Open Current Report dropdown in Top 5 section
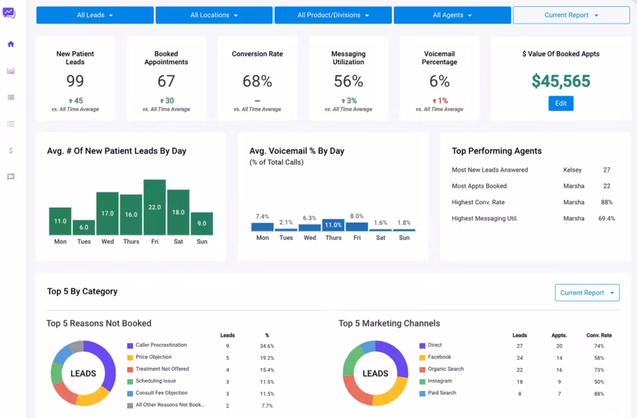The width and height of the screenshot is (637, 418). [x=587, y=293]
